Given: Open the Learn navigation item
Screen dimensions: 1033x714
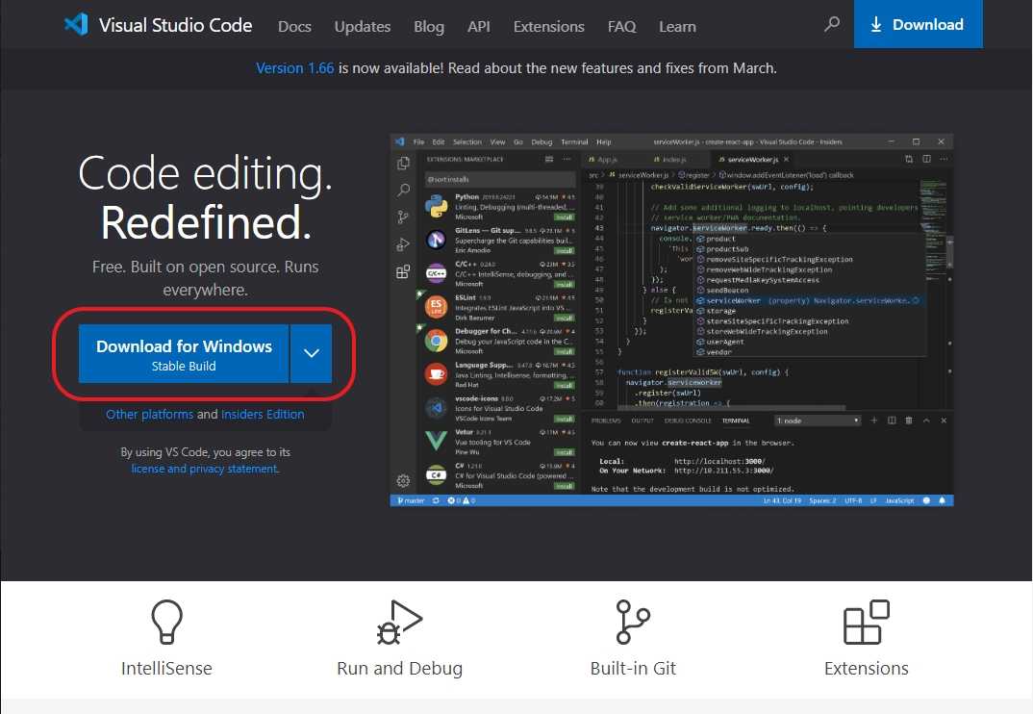Looking at the screenshot, I should pos(677,26).
